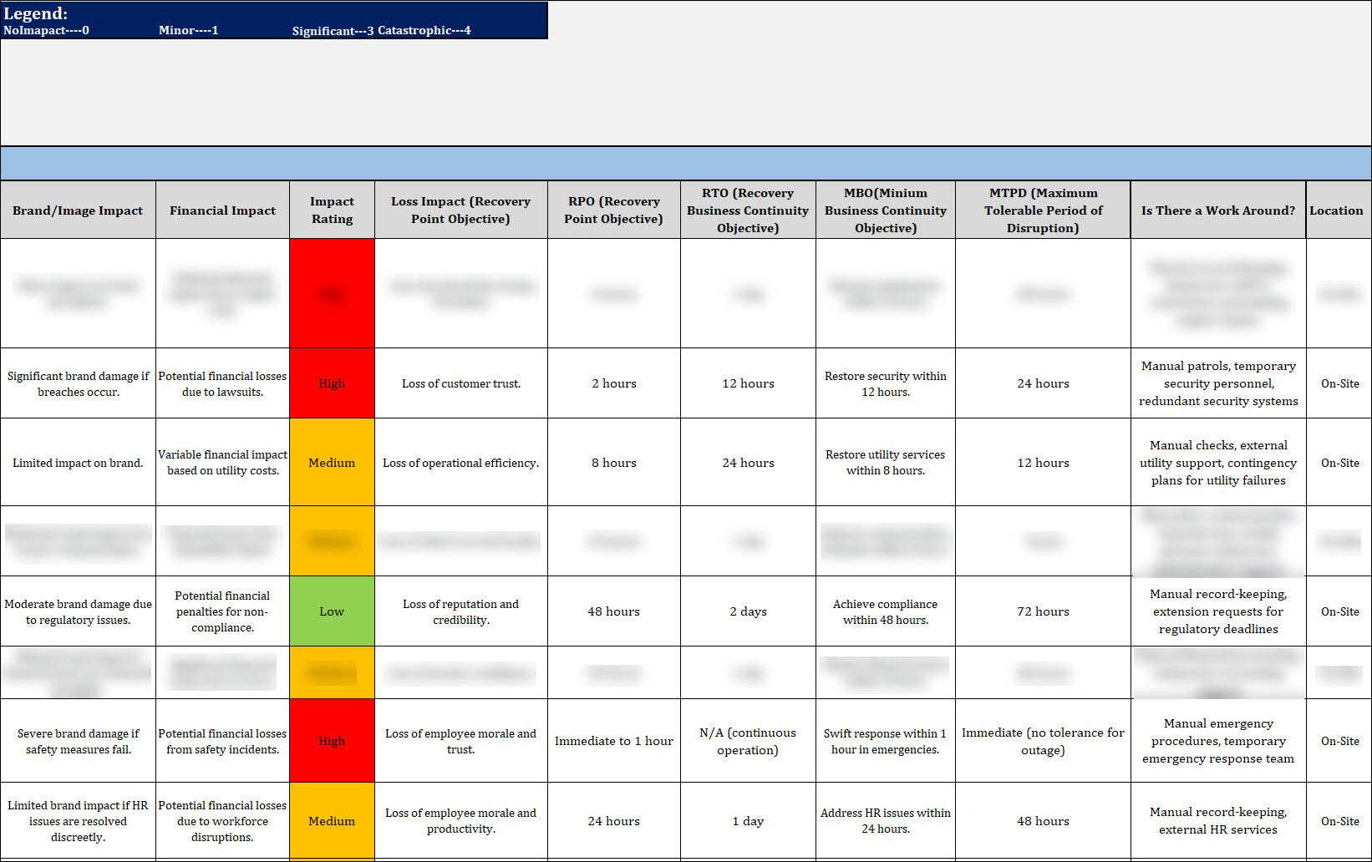Click the Legend banner at the top
Image resolution: width=1372 pixels, height=862 pixels.
tap(273, 20)
